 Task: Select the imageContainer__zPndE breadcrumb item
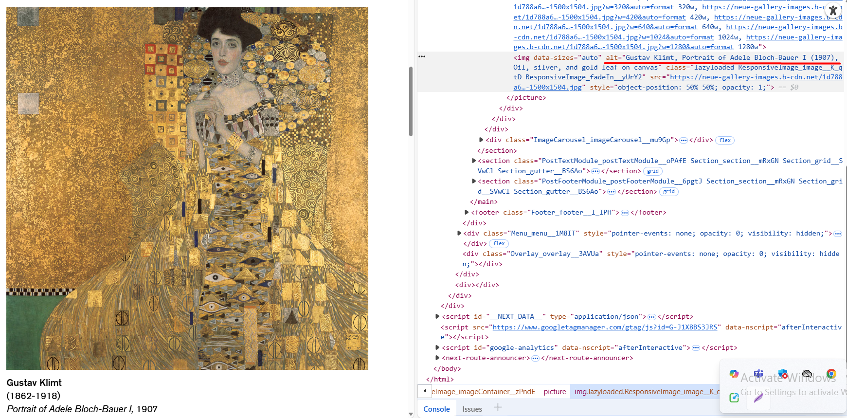point(483,392)
